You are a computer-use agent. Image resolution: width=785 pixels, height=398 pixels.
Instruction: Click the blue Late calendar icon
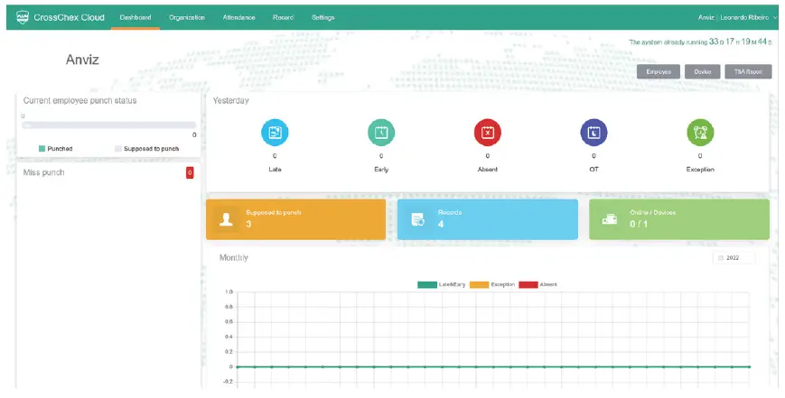(x=275, y=133)
